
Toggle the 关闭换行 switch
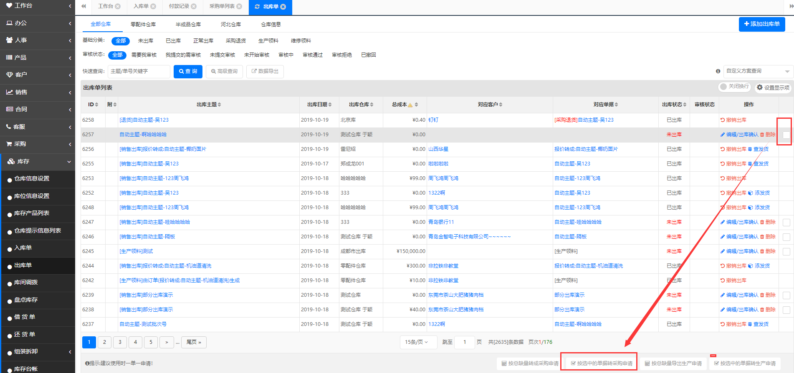(735, 87)
